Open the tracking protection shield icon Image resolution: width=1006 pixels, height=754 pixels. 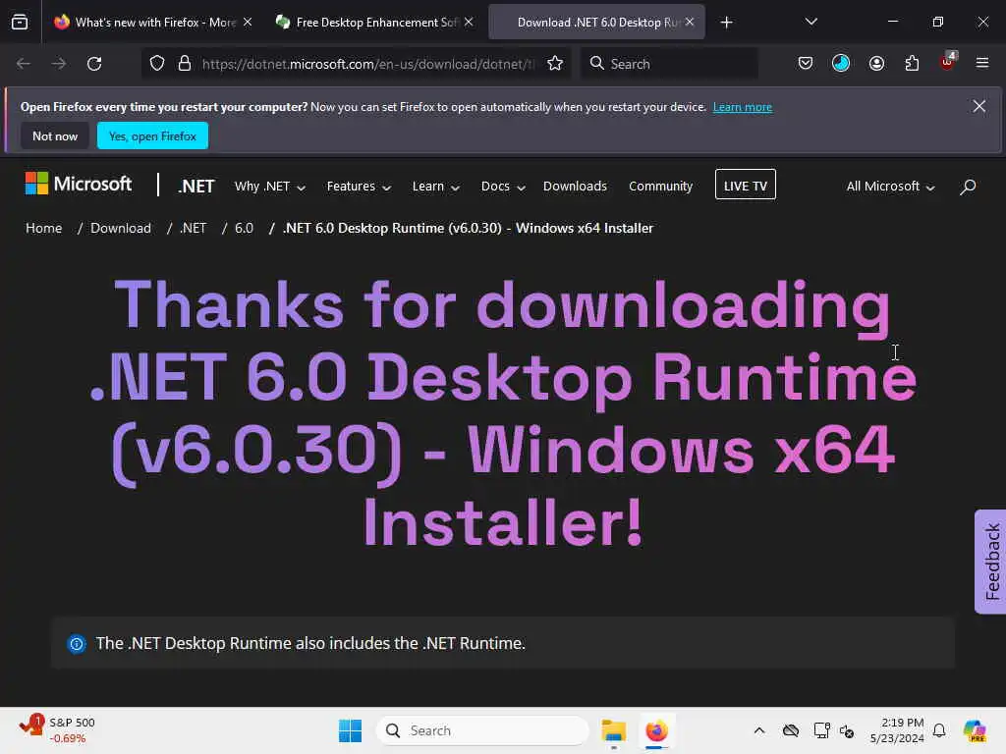click(x=157, y=64)
